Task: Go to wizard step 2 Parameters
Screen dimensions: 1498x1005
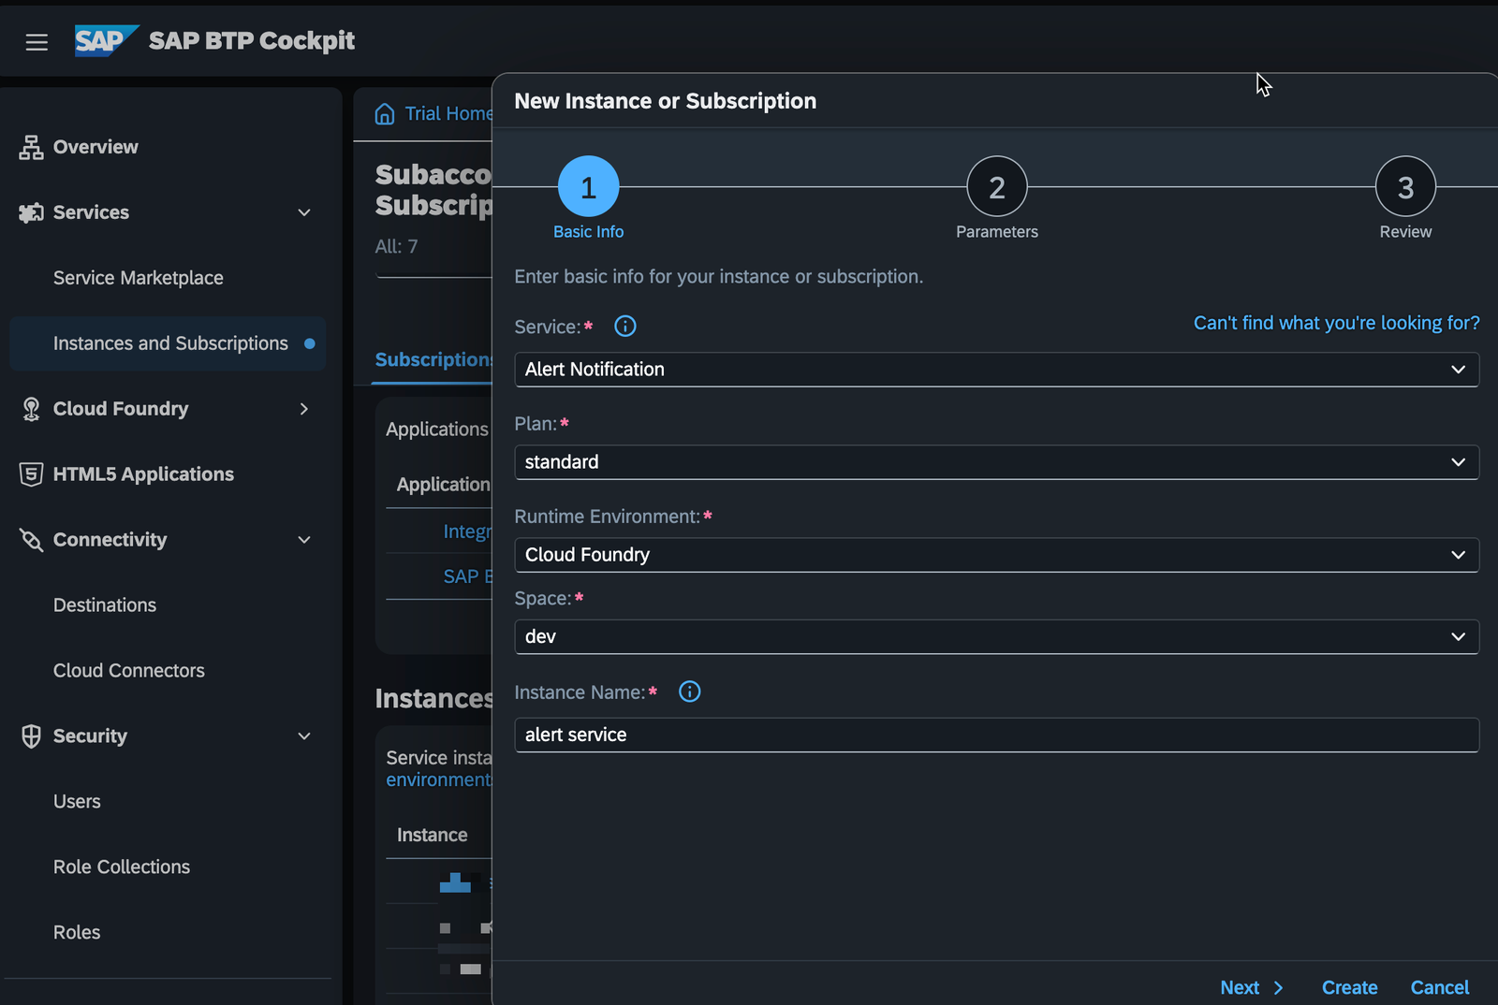Action: [x=996, y=187]
